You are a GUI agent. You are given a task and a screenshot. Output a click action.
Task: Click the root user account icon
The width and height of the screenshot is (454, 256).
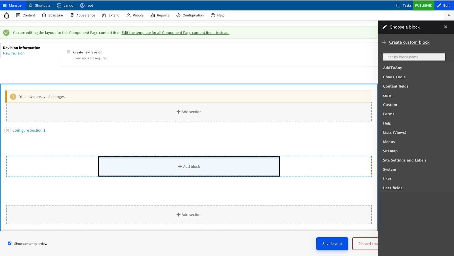point(82,5)
